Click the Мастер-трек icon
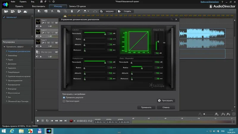This screenshot has height=134, width=238. click(x=38, y=52)
